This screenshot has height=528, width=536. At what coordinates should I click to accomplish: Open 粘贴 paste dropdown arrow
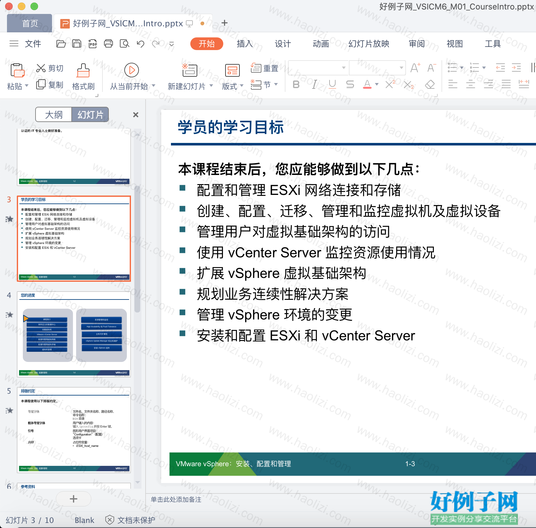click(27, 86)
